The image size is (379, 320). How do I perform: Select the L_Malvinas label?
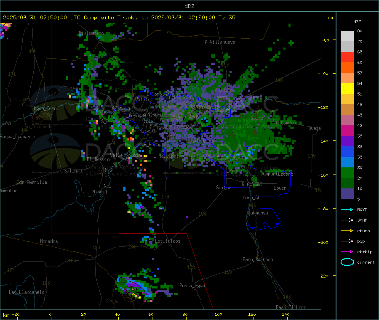(166, 156)
